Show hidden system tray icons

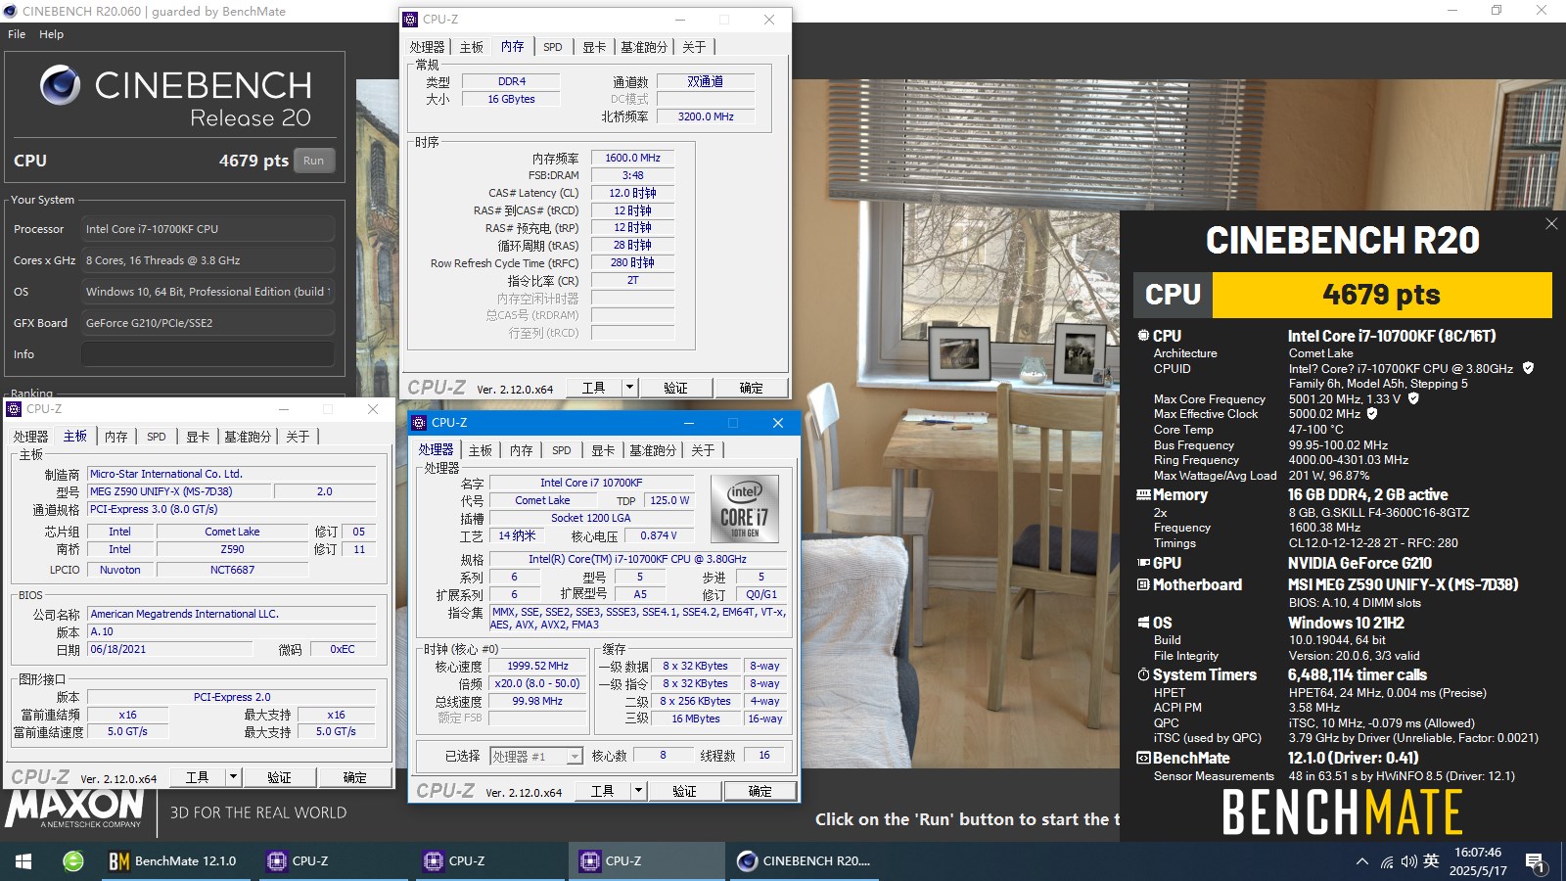pos(1361,861)
